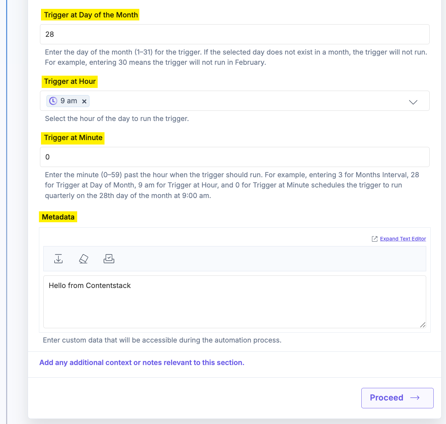Click the eraser icon to clear Metadata
Screen dimensions: 446x424
pos(84,259)
